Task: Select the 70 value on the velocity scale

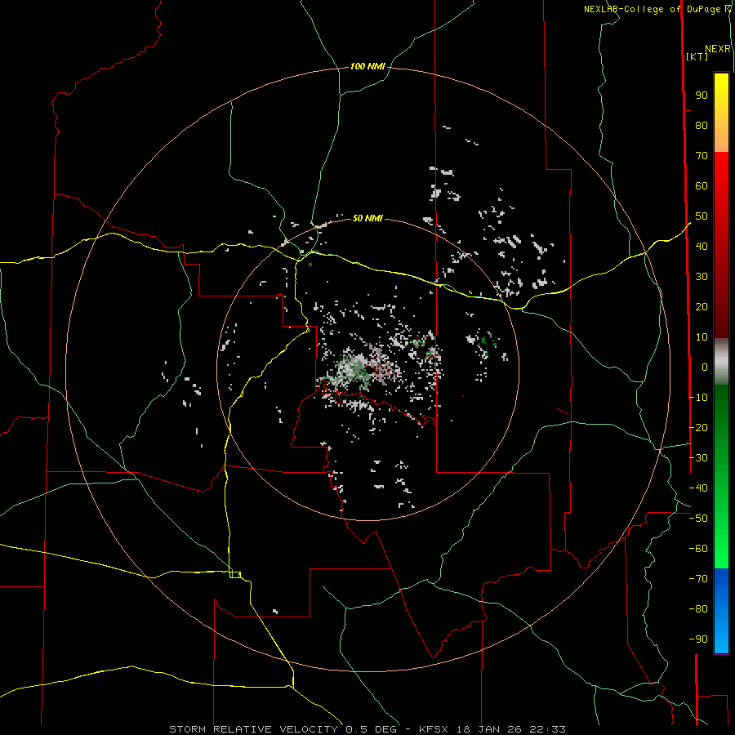Action: tap(702, 156)
